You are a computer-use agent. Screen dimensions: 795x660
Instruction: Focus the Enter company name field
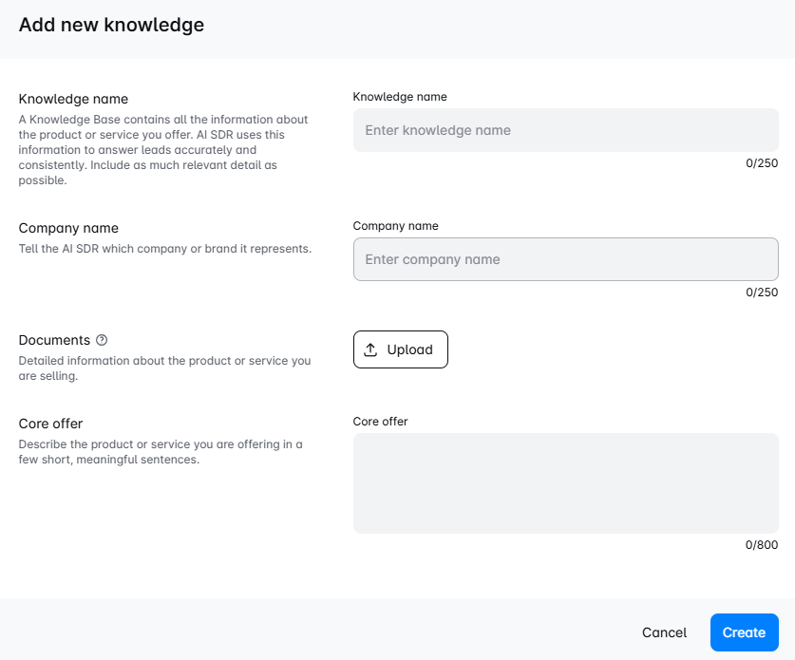point(566,259)
